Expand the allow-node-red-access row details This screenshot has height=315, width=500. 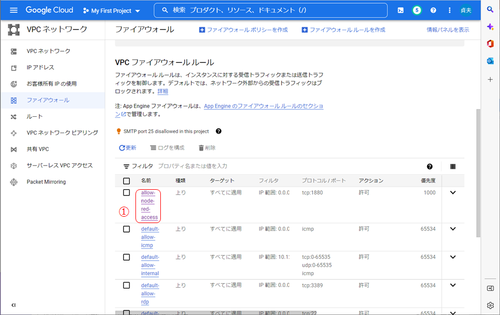453,193
